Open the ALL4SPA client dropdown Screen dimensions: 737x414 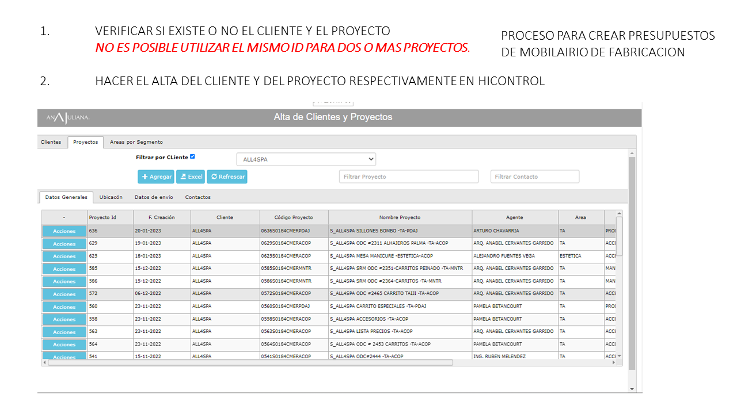[306, 159]
